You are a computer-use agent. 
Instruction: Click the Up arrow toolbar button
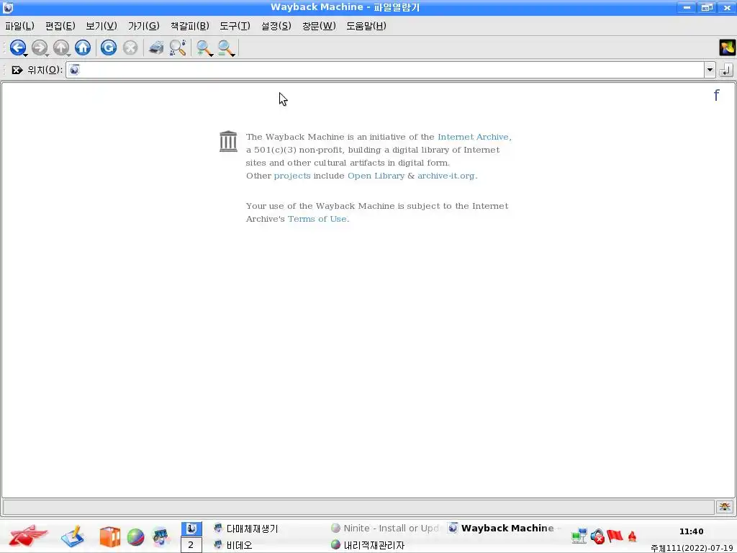(60, 48)
